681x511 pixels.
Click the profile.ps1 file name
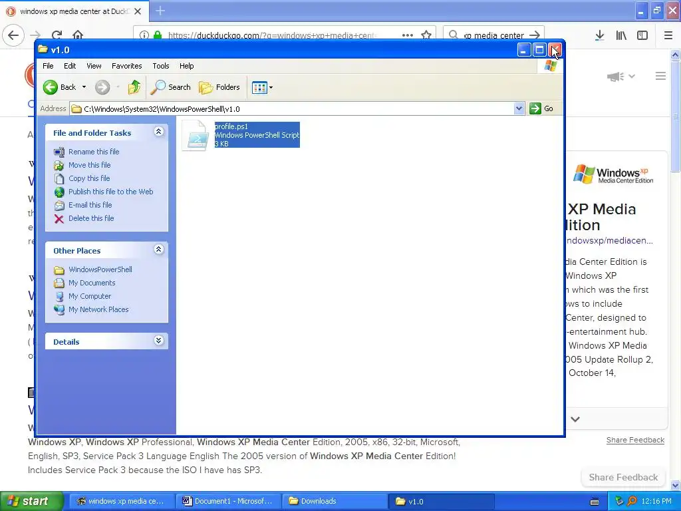point(231,126)
